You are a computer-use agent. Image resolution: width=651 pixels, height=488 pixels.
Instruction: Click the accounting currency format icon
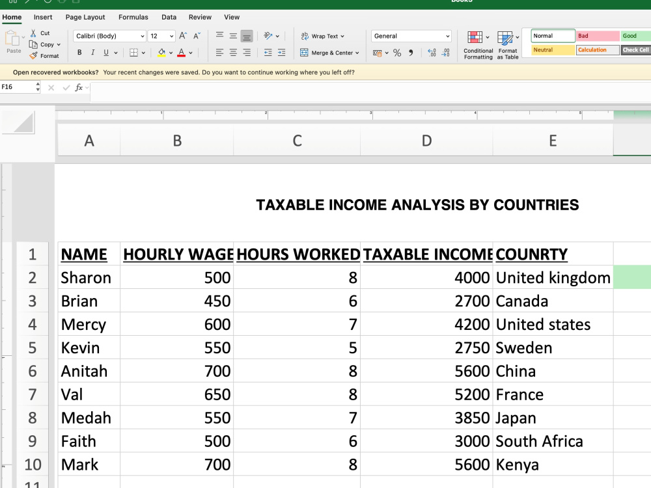tap(377, 53)
